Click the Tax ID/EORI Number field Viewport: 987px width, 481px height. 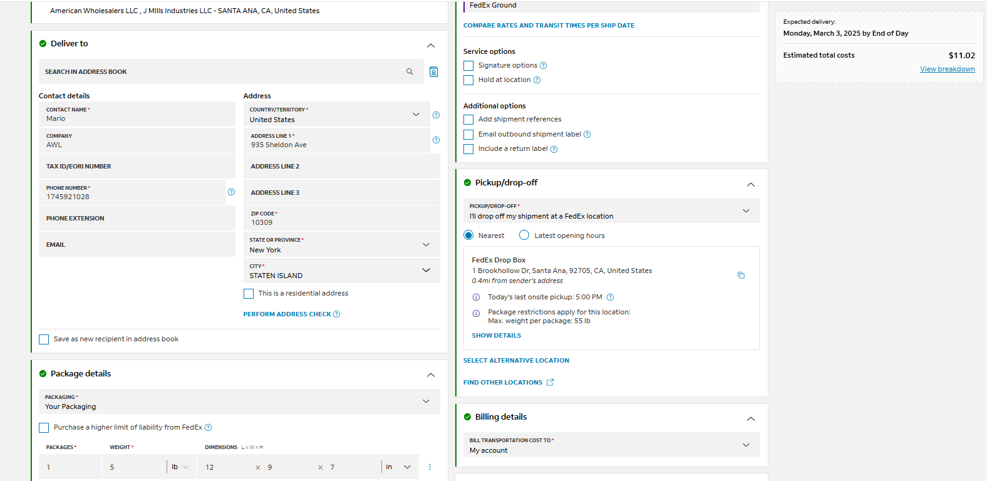pyautogui.click(x=137, y=167)
